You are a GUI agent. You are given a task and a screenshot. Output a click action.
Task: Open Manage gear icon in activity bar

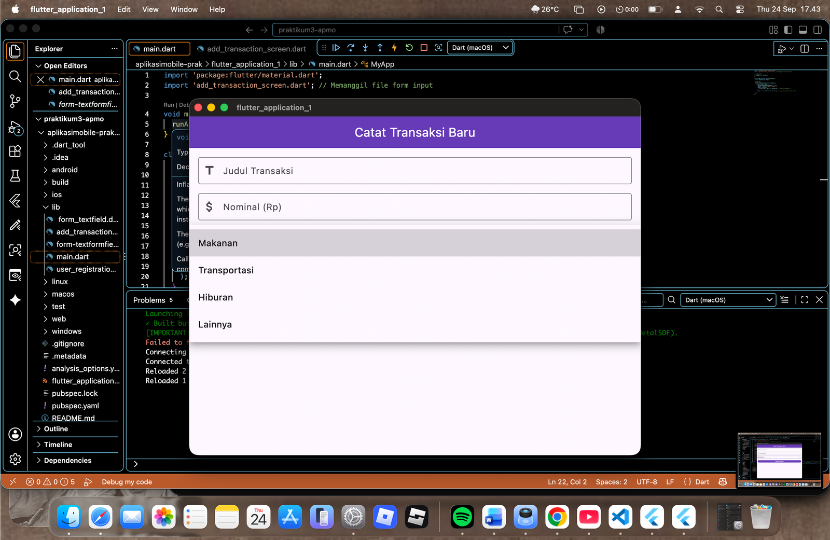[x=15, y=459]
